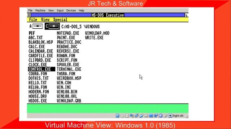Click the network adapters status icon
Viewport: 231px width, 129px height.
point(136,116)
